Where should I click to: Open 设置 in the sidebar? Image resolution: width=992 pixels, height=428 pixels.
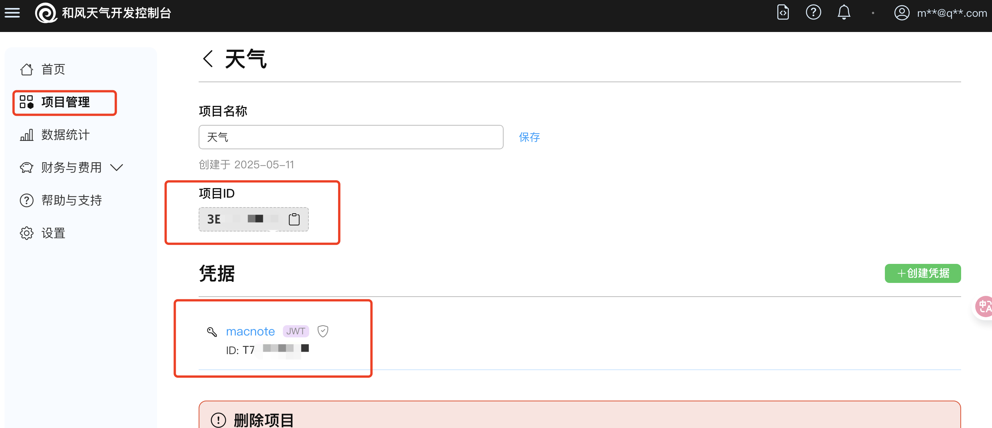(x=53, y=233)
